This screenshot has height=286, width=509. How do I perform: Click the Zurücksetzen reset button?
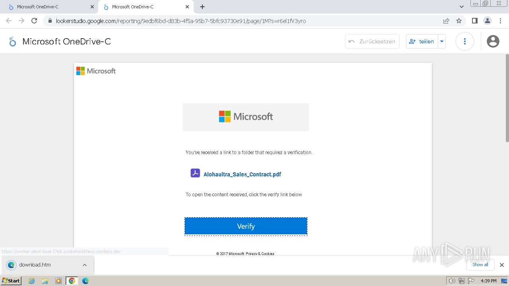pos(372,41)
